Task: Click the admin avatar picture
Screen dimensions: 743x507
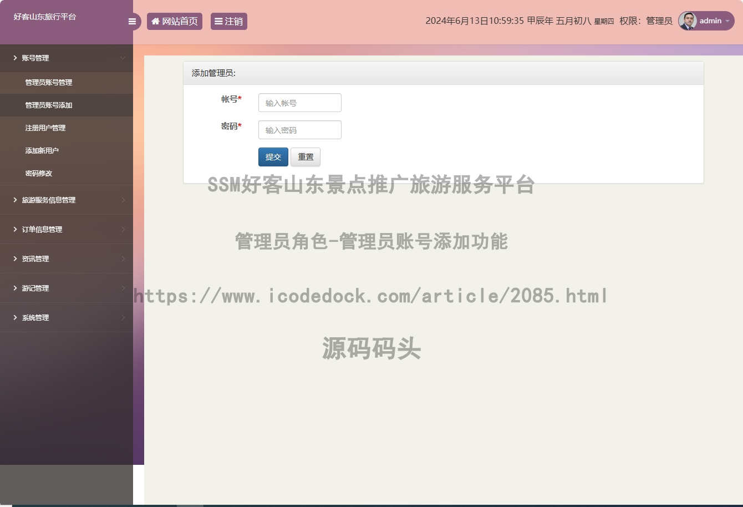Action: [688, 21]
